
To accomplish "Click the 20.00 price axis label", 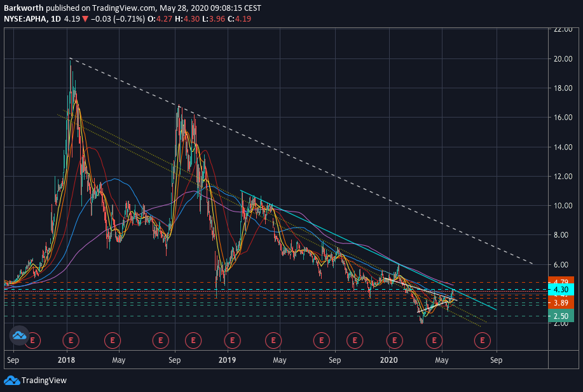I will [x=563, y=58].
